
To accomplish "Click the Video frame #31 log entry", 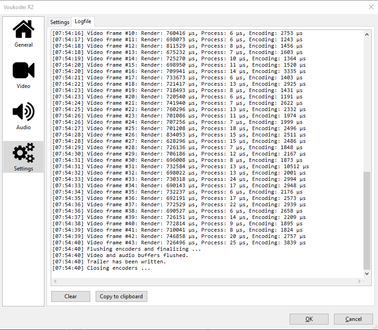I will tap(180, 166).
